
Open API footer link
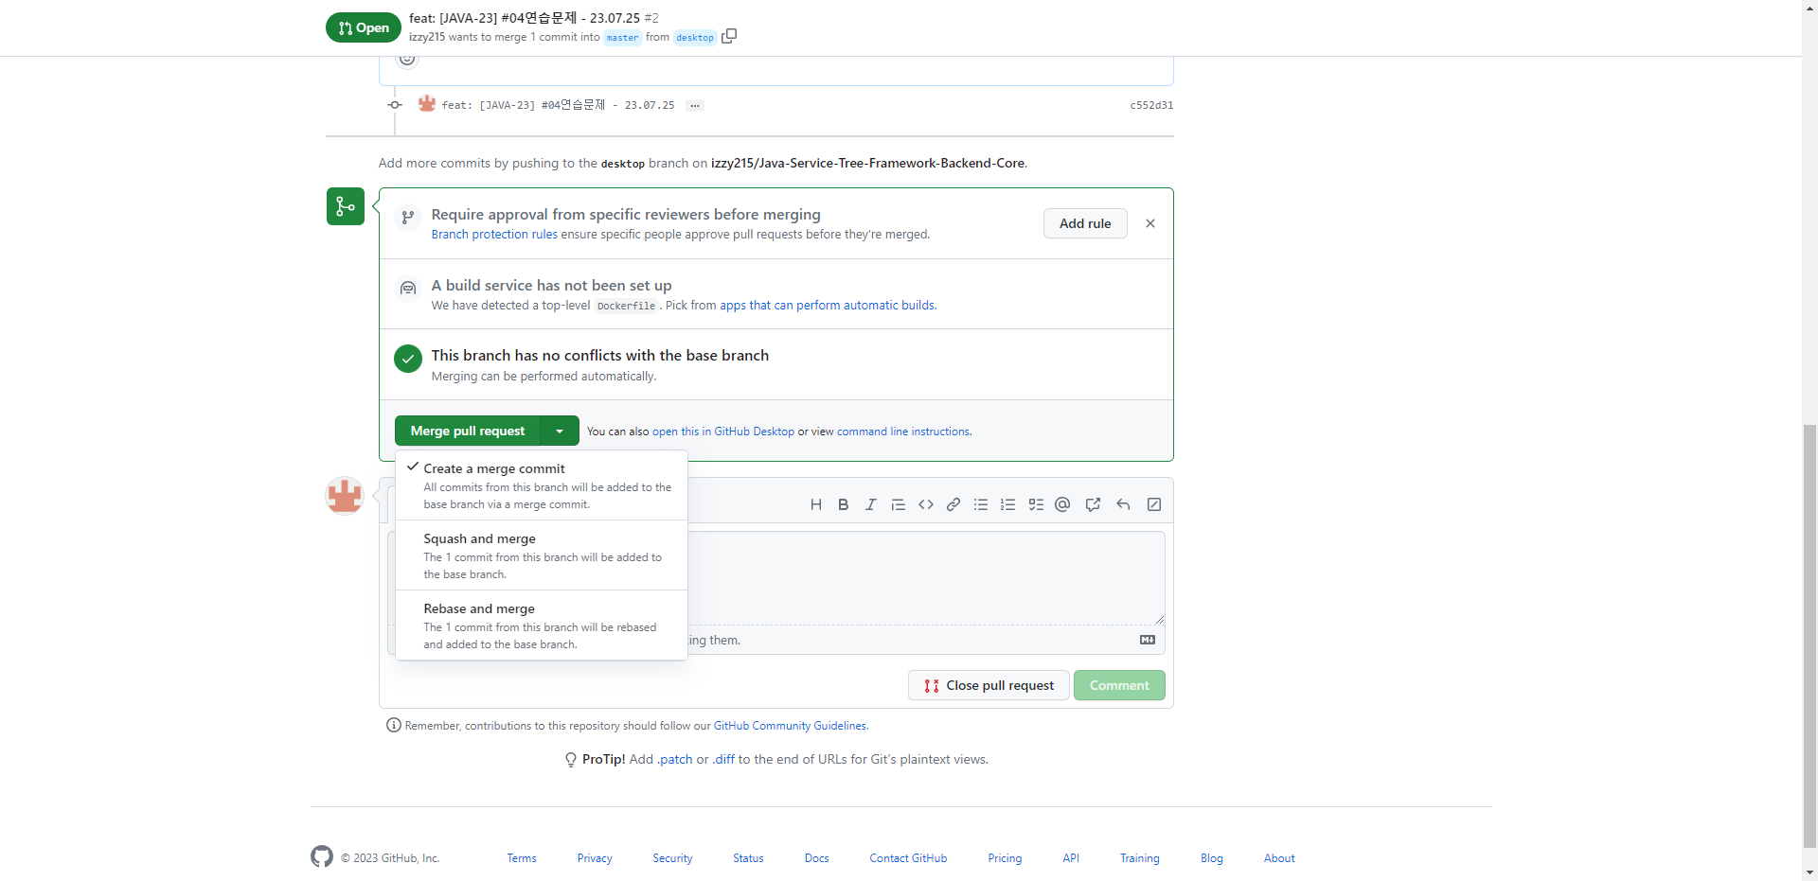coord(1071,858)
